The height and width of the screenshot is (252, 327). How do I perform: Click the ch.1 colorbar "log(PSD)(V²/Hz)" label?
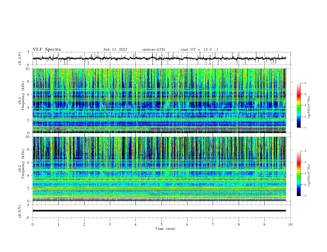click(309, 107)
